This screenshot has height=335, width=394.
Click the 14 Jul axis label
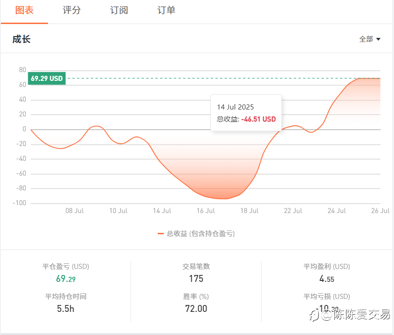(162, 211)
